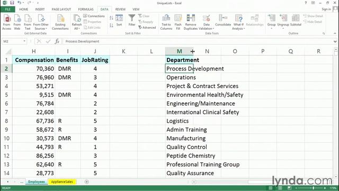This screenshot has height=191, width=339.
Task: Zoom in with plus button
Action: (325, 188)
